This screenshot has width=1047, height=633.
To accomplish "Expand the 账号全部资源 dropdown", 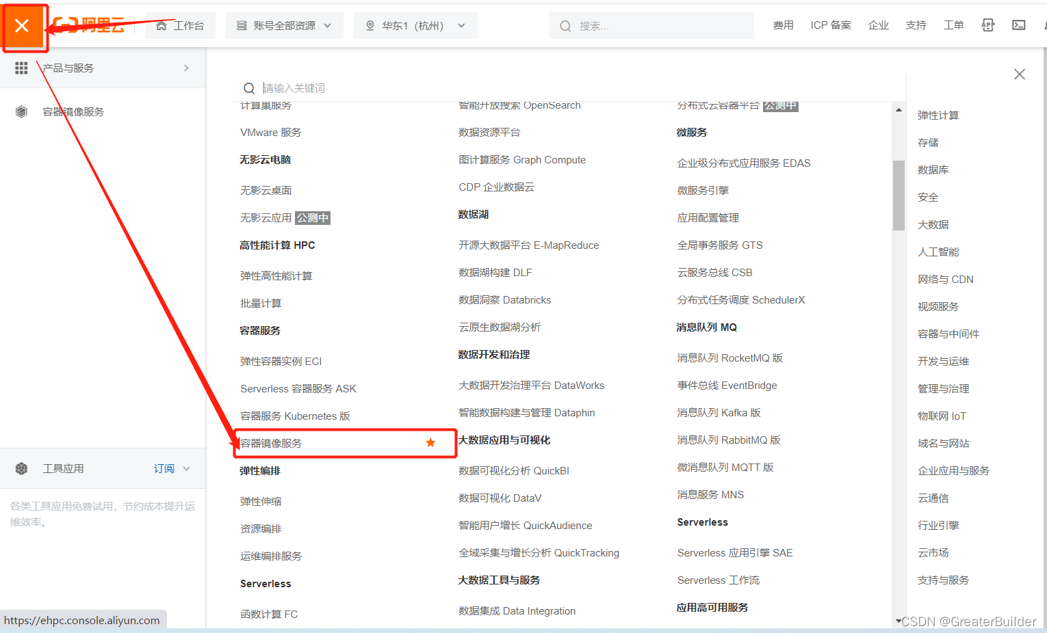I will click(284, 26).
